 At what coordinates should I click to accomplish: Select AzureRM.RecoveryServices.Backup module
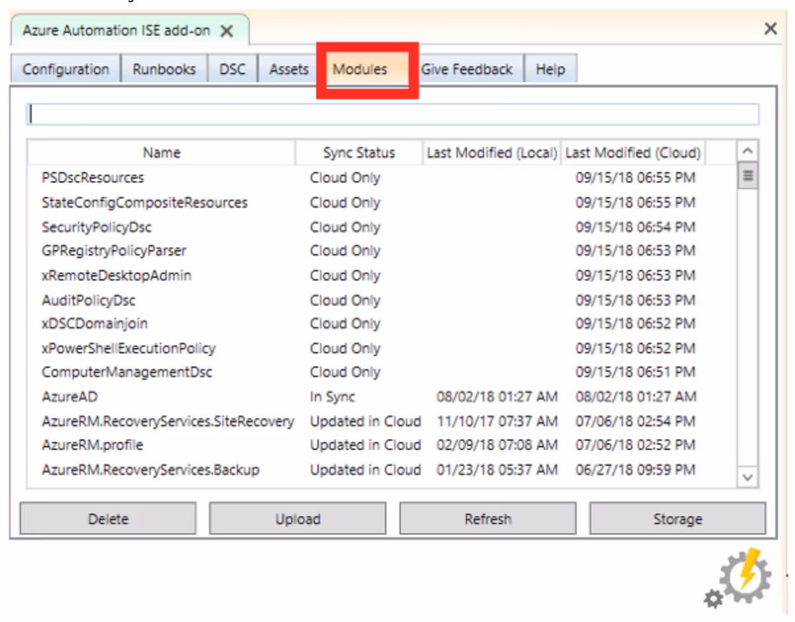[x=382, y=470]
